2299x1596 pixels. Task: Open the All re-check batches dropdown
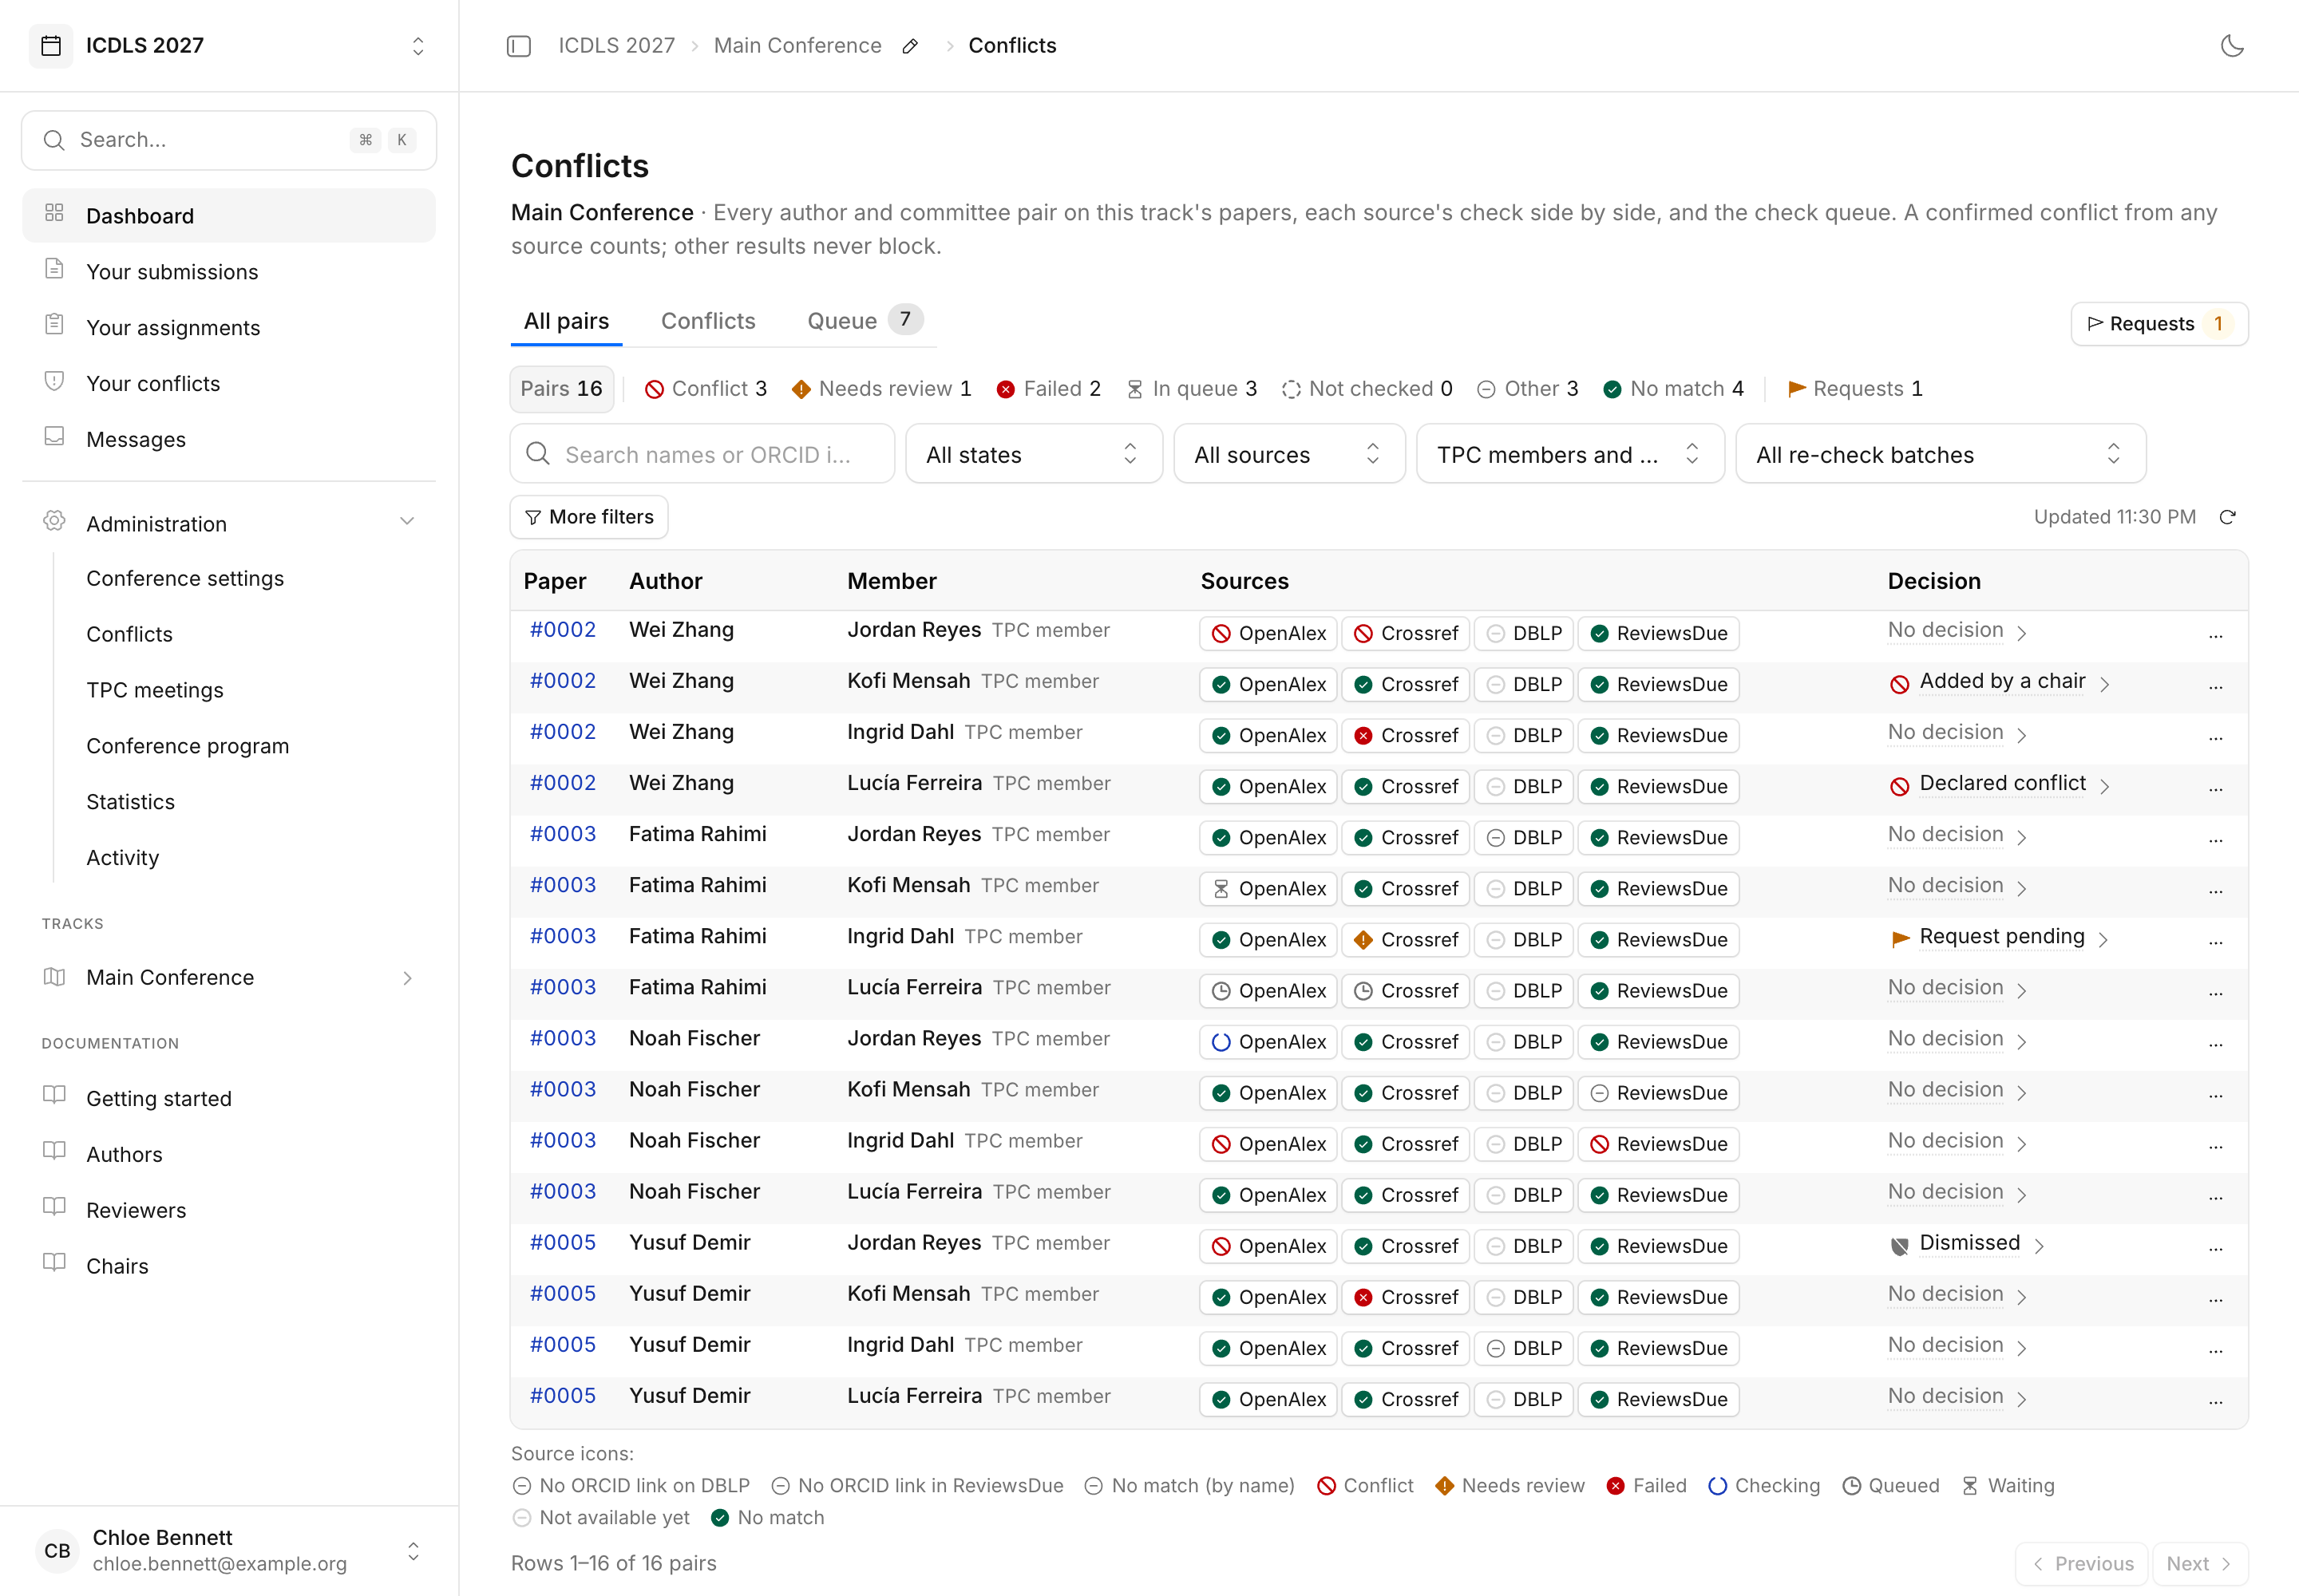pos(1940,455)
